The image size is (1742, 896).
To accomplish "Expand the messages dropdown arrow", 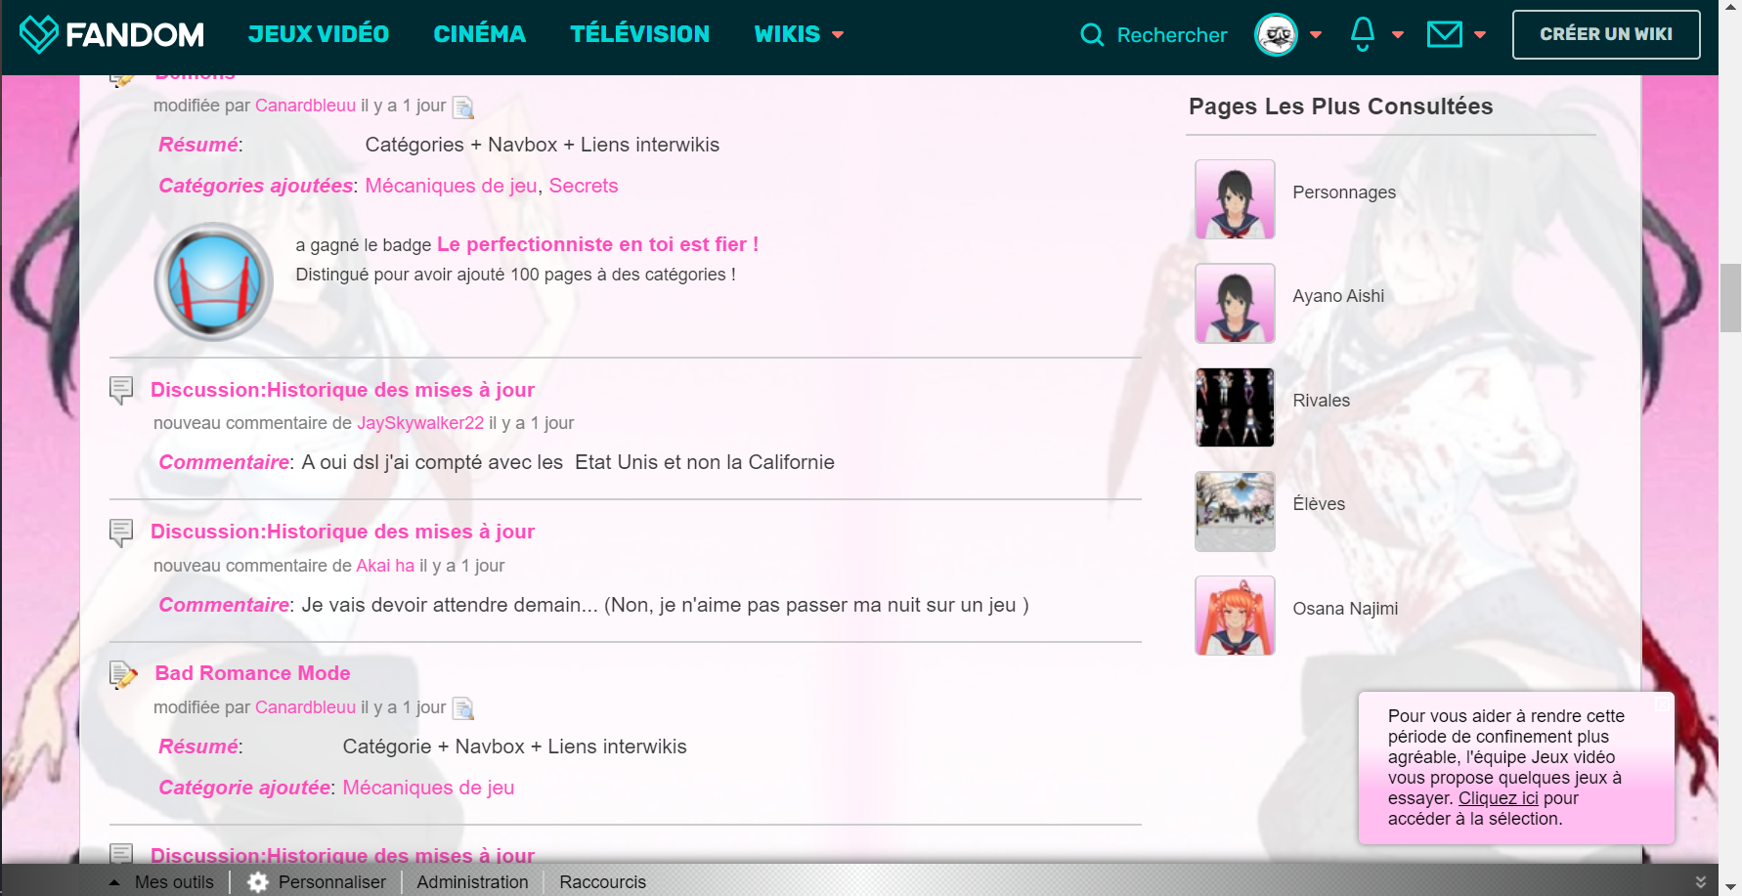I will tap(1480, 35).
